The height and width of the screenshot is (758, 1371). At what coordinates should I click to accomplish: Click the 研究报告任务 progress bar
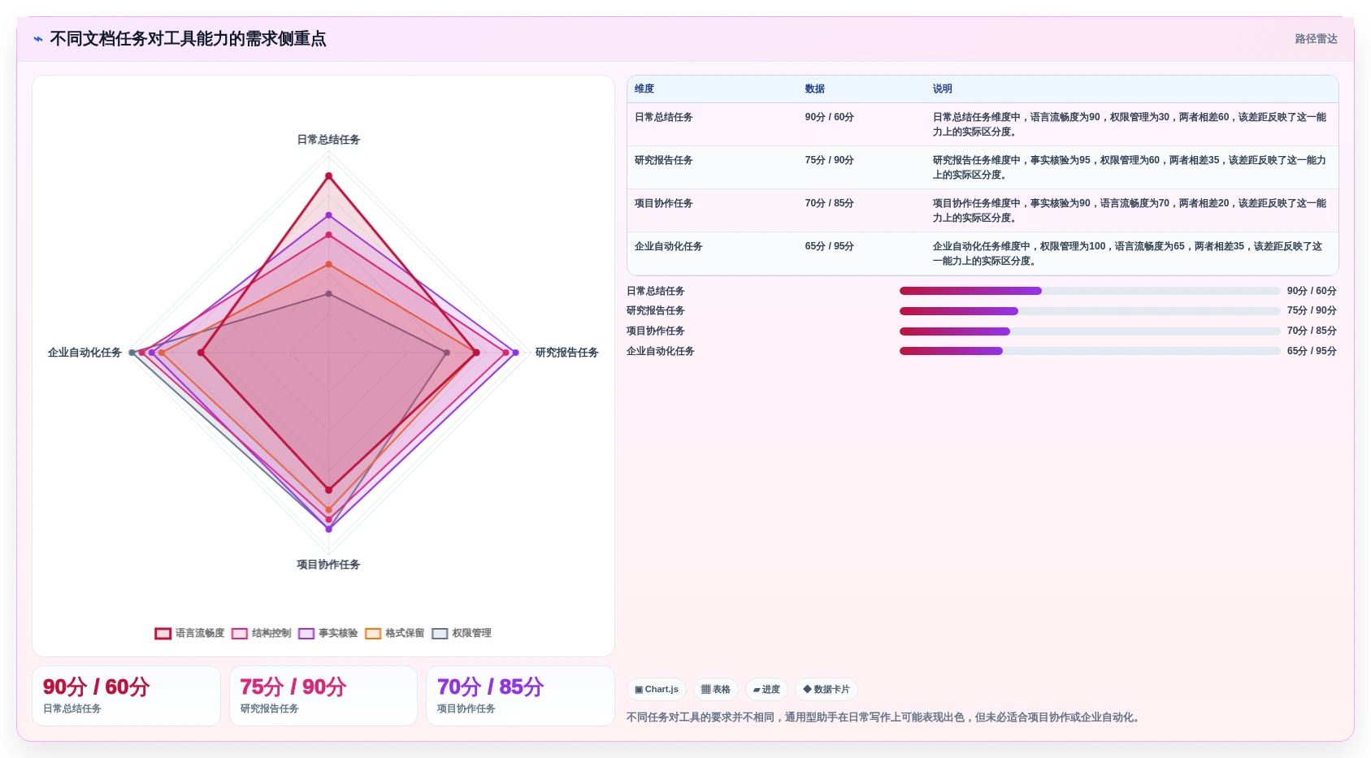click(x=1090, y=311)
